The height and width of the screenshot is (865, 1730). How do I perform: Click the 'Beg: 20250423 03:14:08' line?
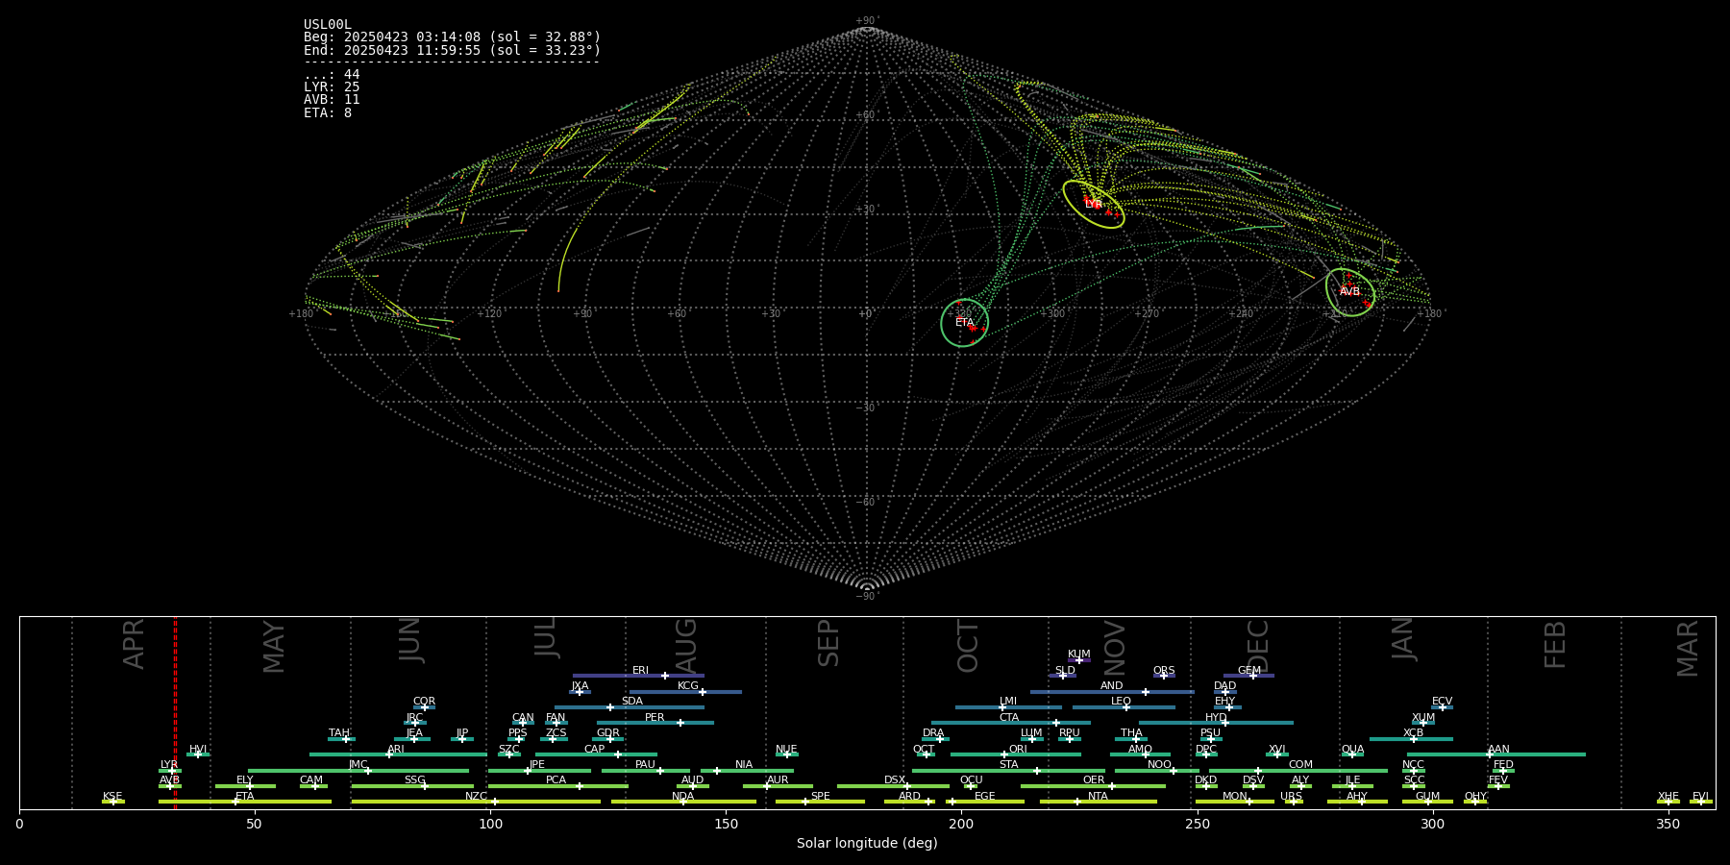(452, 37)
